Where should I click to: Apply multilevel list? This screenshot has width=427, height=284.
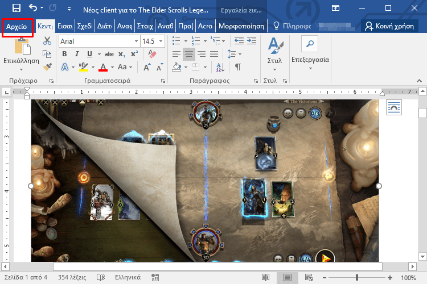click(x=215, y=41)
